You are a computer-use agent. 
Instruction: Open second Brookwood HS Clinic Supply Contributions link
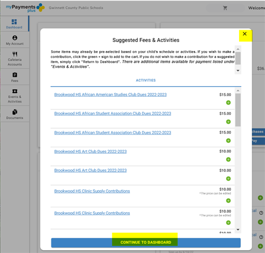[x=92, y=213]
